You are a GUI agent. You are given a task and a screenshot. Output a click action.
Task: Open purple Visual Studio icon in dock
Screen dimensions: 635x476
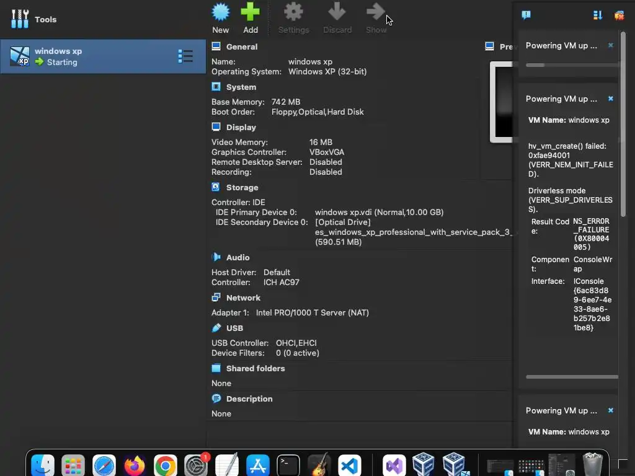pos(394,465)
